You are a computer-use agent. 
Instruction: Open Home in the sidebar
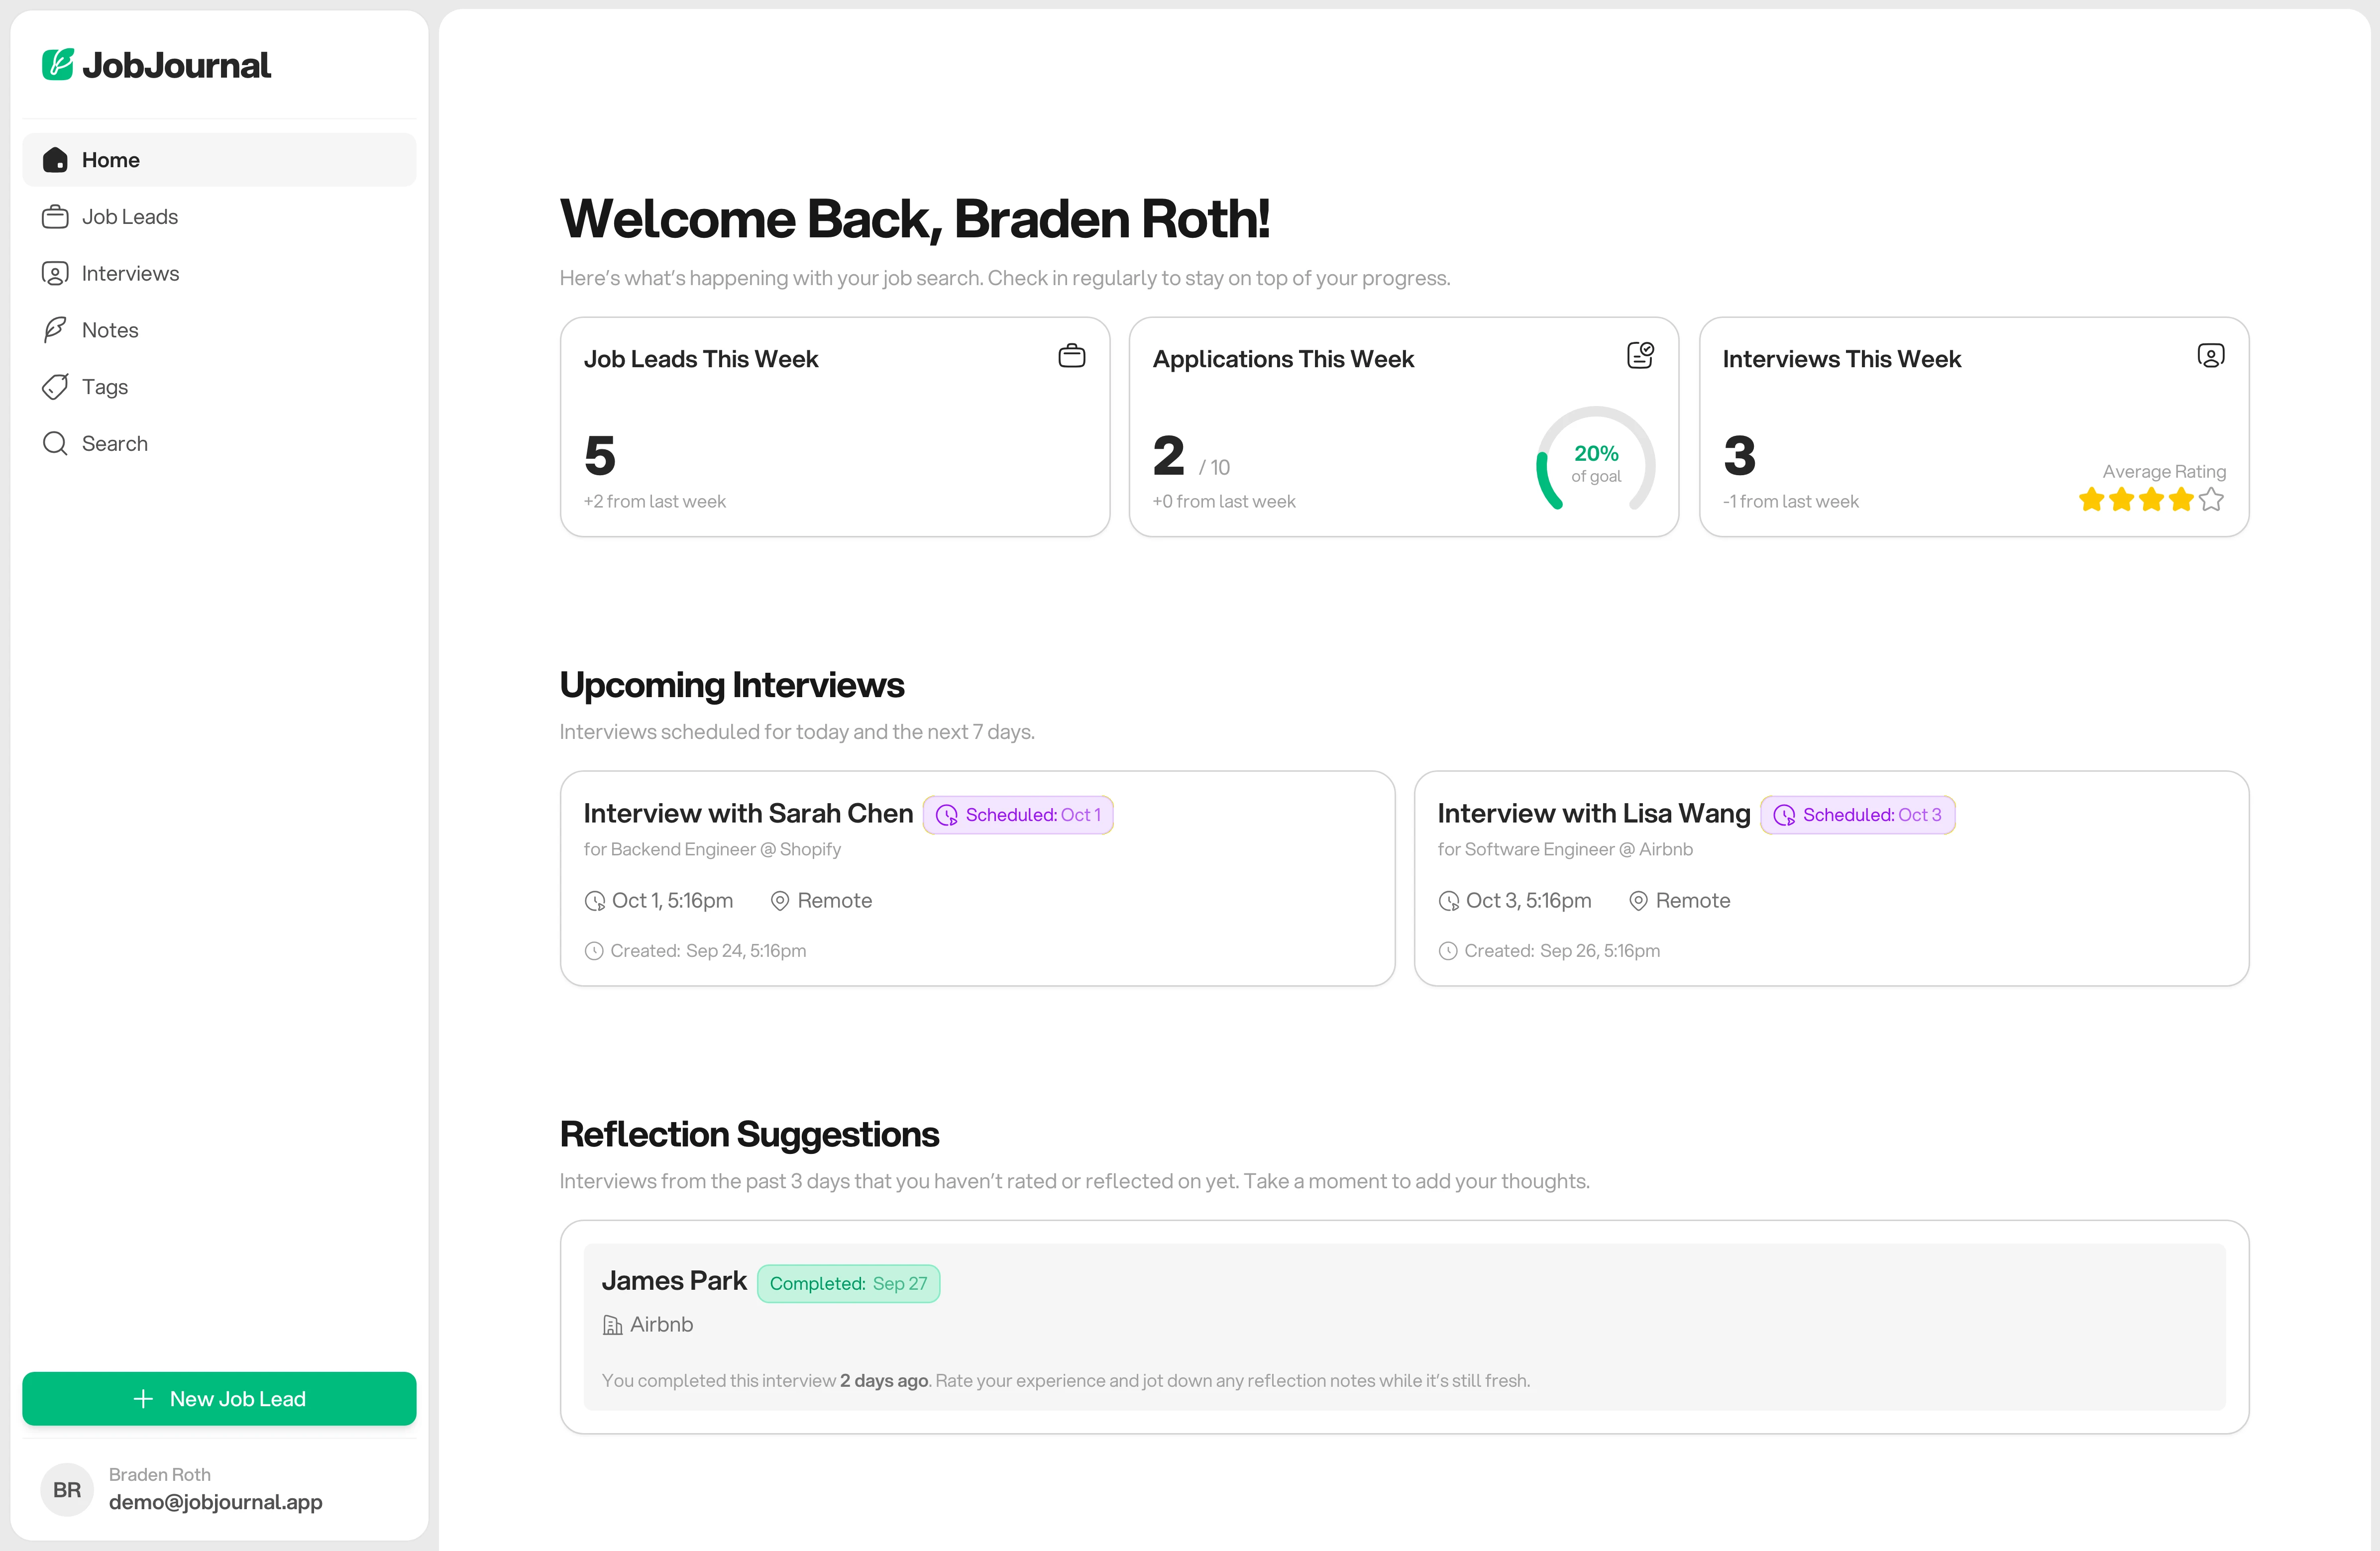click(x=219, y=160)
